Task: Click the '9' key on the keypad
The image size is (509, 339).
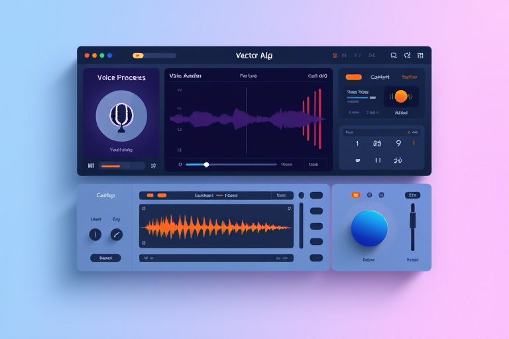Action: coord(398,144)
